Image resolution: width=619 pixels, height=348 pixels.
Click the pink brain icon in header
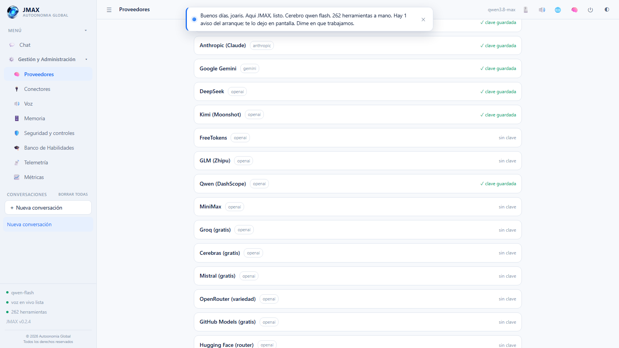pyautogui.click(x=575, y=10)
